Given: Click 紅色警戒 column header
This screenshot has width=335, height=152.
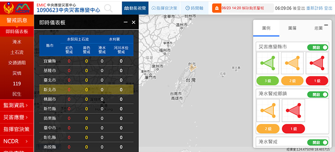Looking at the screenshot, I should coord(69,50).
